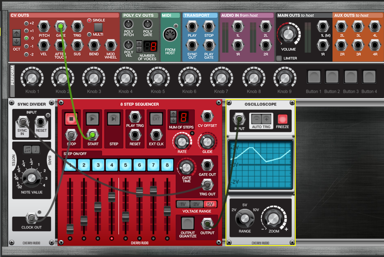Select the SINGLE voice mode
The width and height of the screenshot is (384, 257).
click(89, 20)
